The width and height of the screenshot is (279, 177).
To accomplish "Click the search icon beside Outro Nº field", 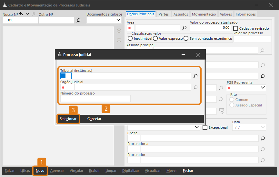I will (x=78, y=20).
